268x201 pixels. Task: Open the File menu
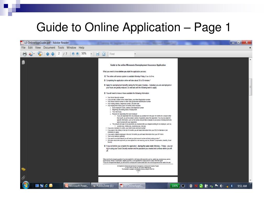point(23,48)
